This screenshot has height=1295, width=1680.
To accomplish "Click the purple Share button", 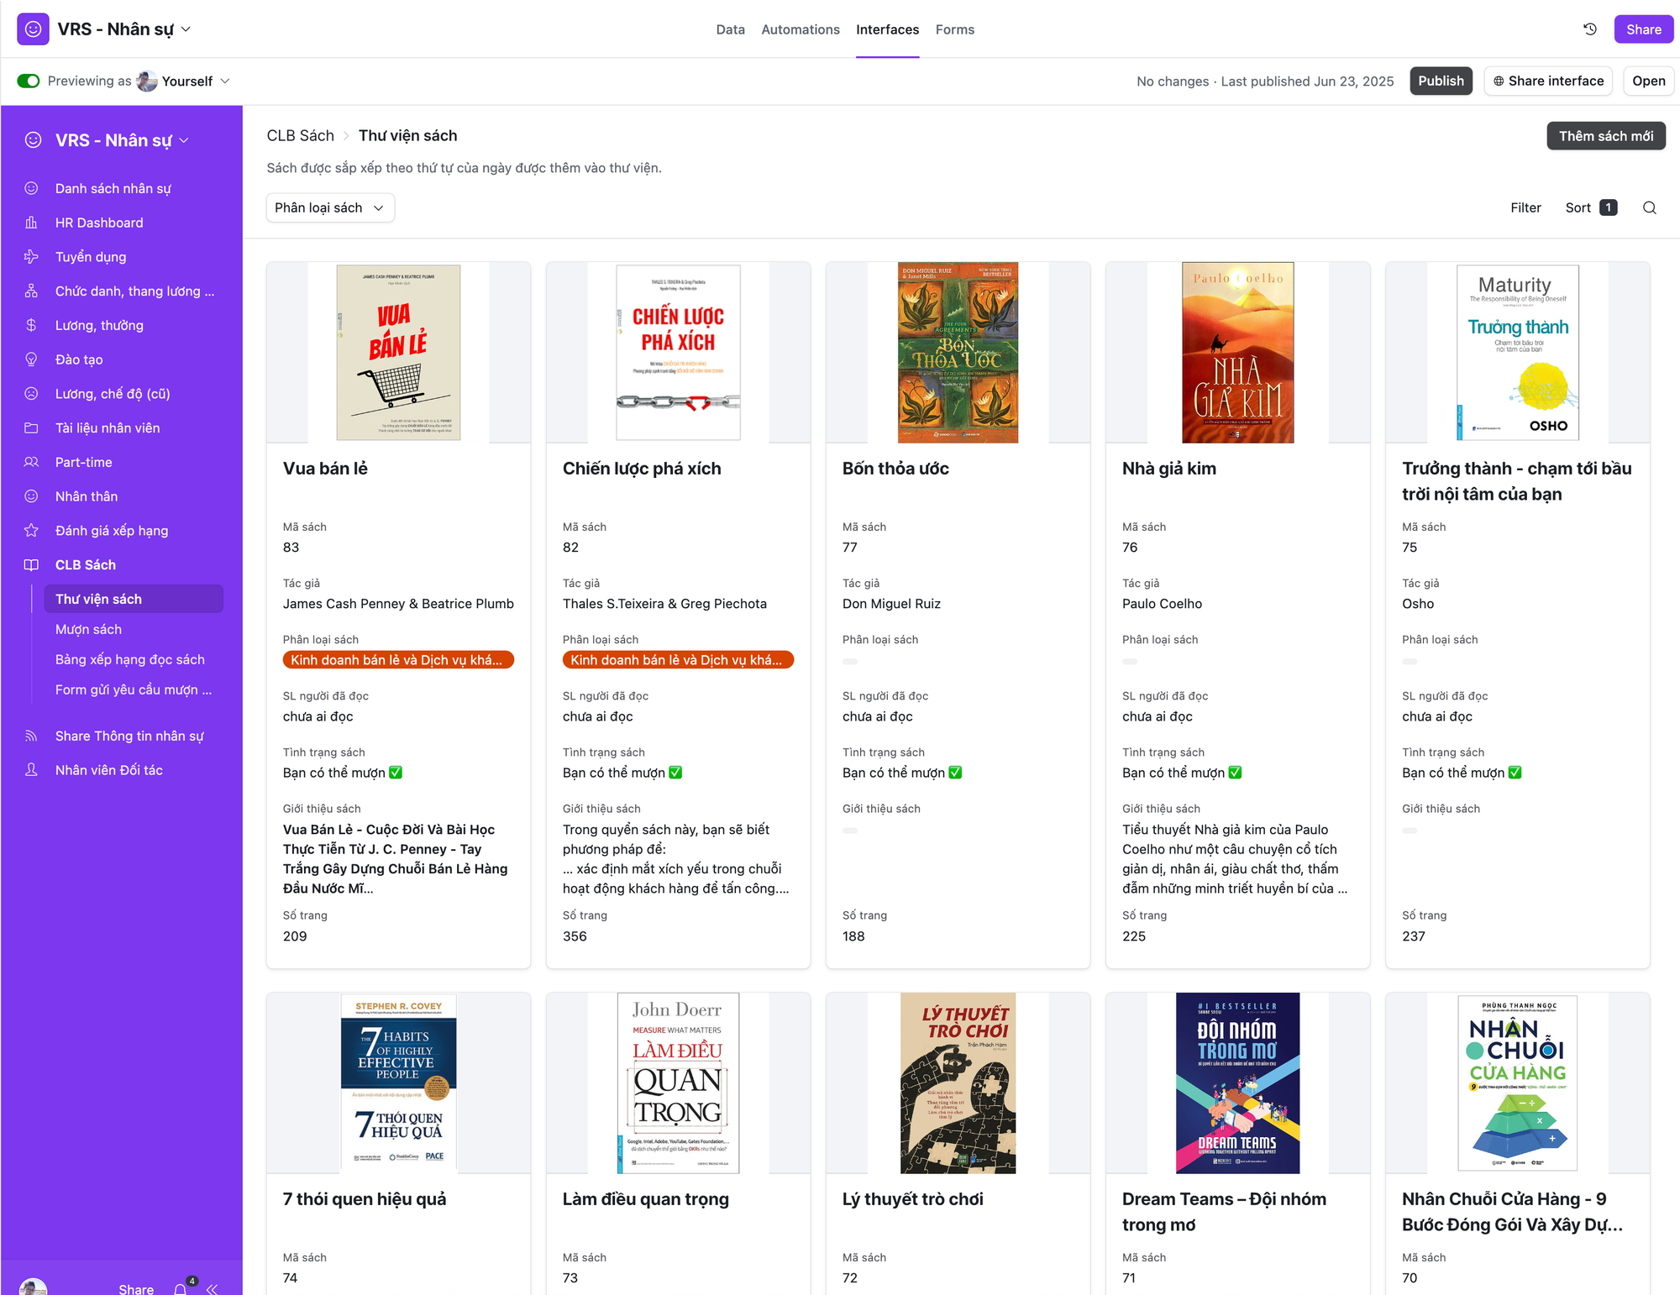I will 1643,29.
